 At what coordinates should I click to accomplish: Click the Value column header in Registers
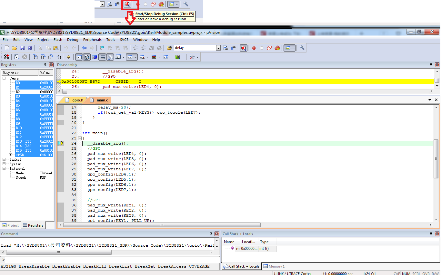tap(46, 73)
